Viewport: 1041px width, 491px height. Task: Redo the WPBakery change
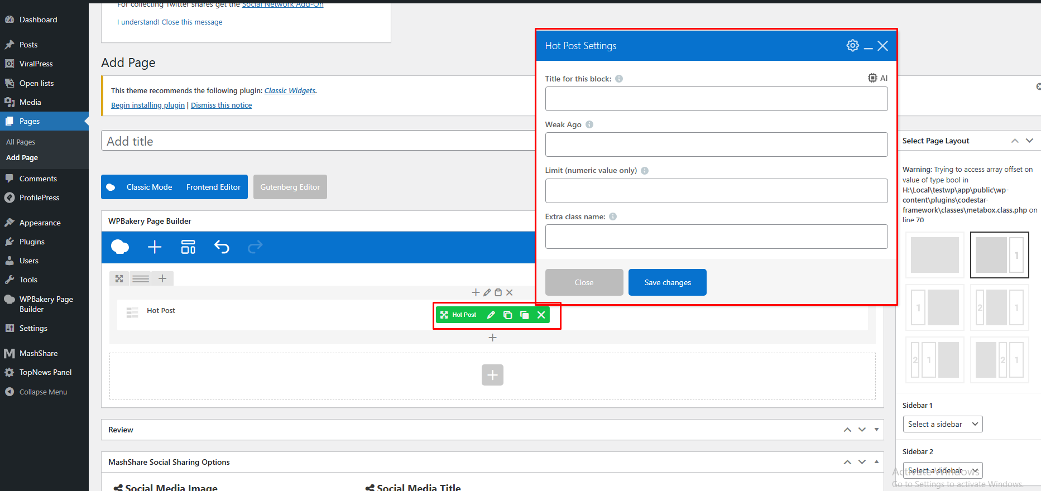255,247
